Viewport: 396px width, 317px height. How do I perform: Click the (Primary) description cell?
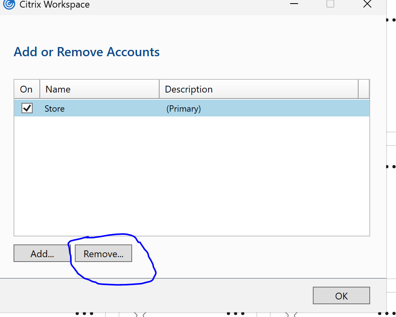click(x=183, y=108)
